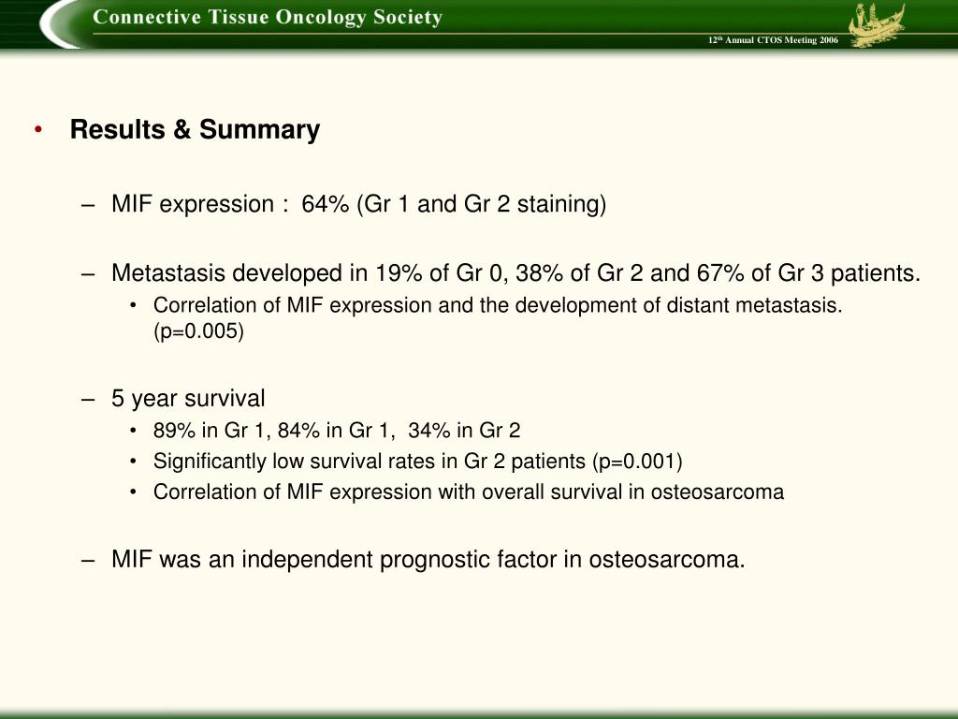Select the Results & Summary heading
Screen dimensions: 958x719
click(x=195, y=129)
